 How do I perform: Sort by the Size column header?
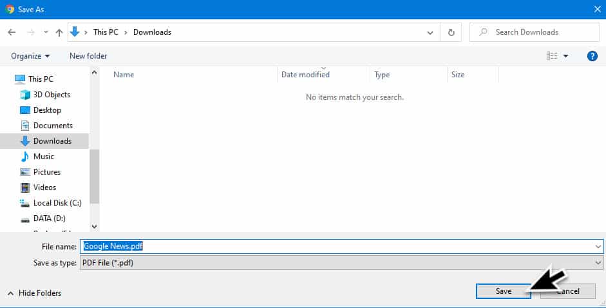458,75
